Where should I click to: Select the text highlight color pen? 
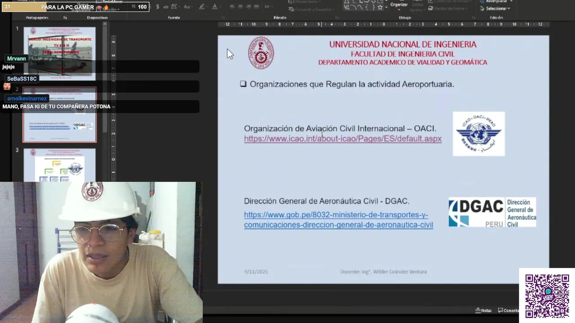202,7
